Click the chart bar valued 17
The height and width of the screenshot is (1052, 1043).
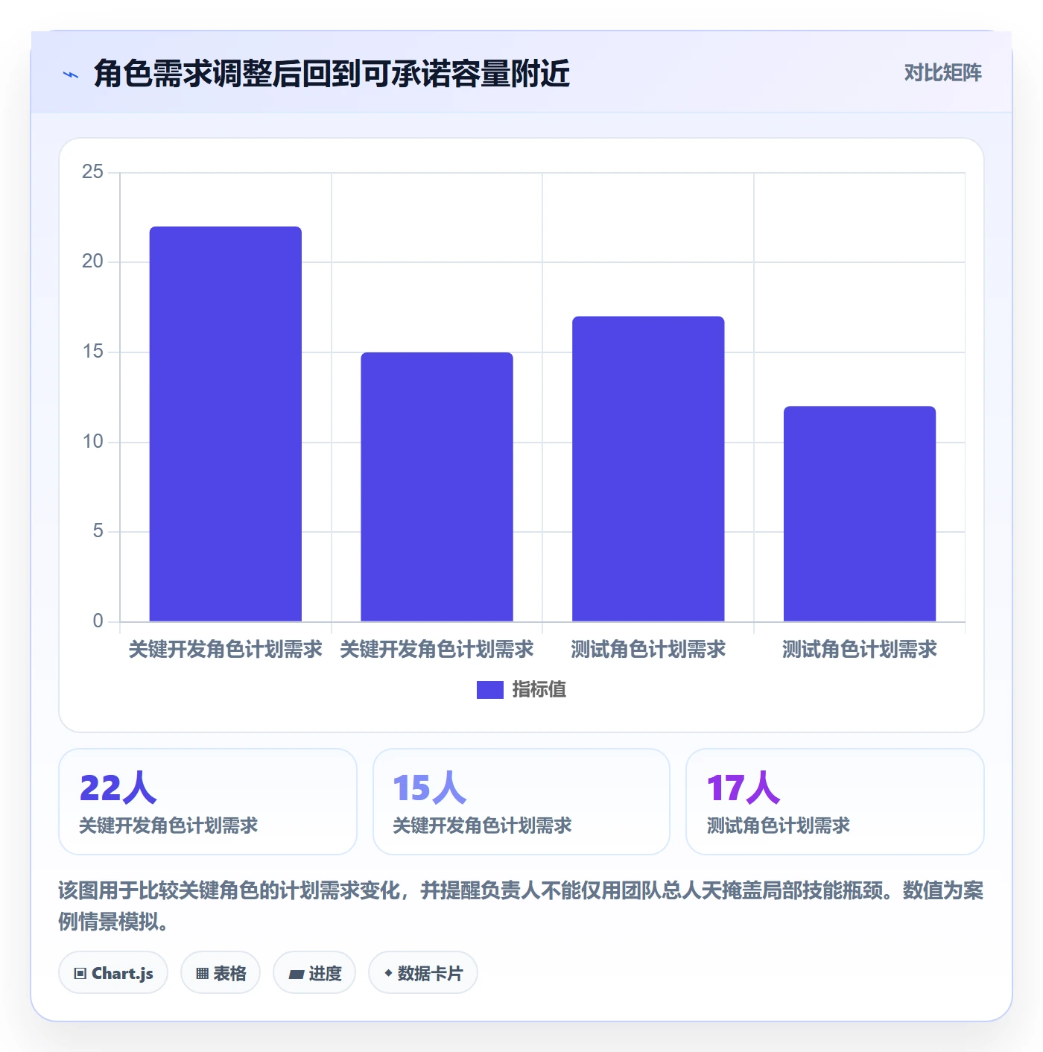tap(648, 469)
